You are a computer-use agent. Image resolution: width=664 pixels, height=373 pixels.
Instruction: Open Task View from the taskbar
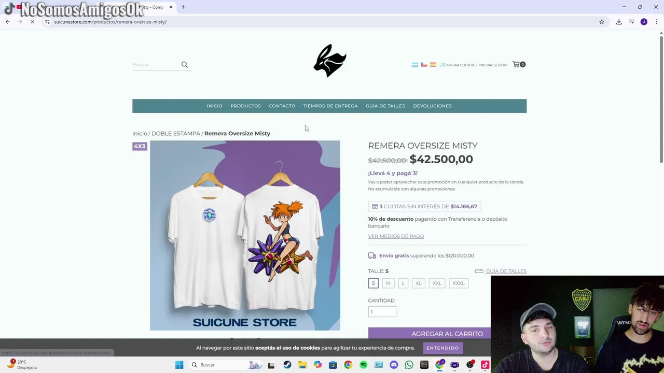click(x=271, y=365)
